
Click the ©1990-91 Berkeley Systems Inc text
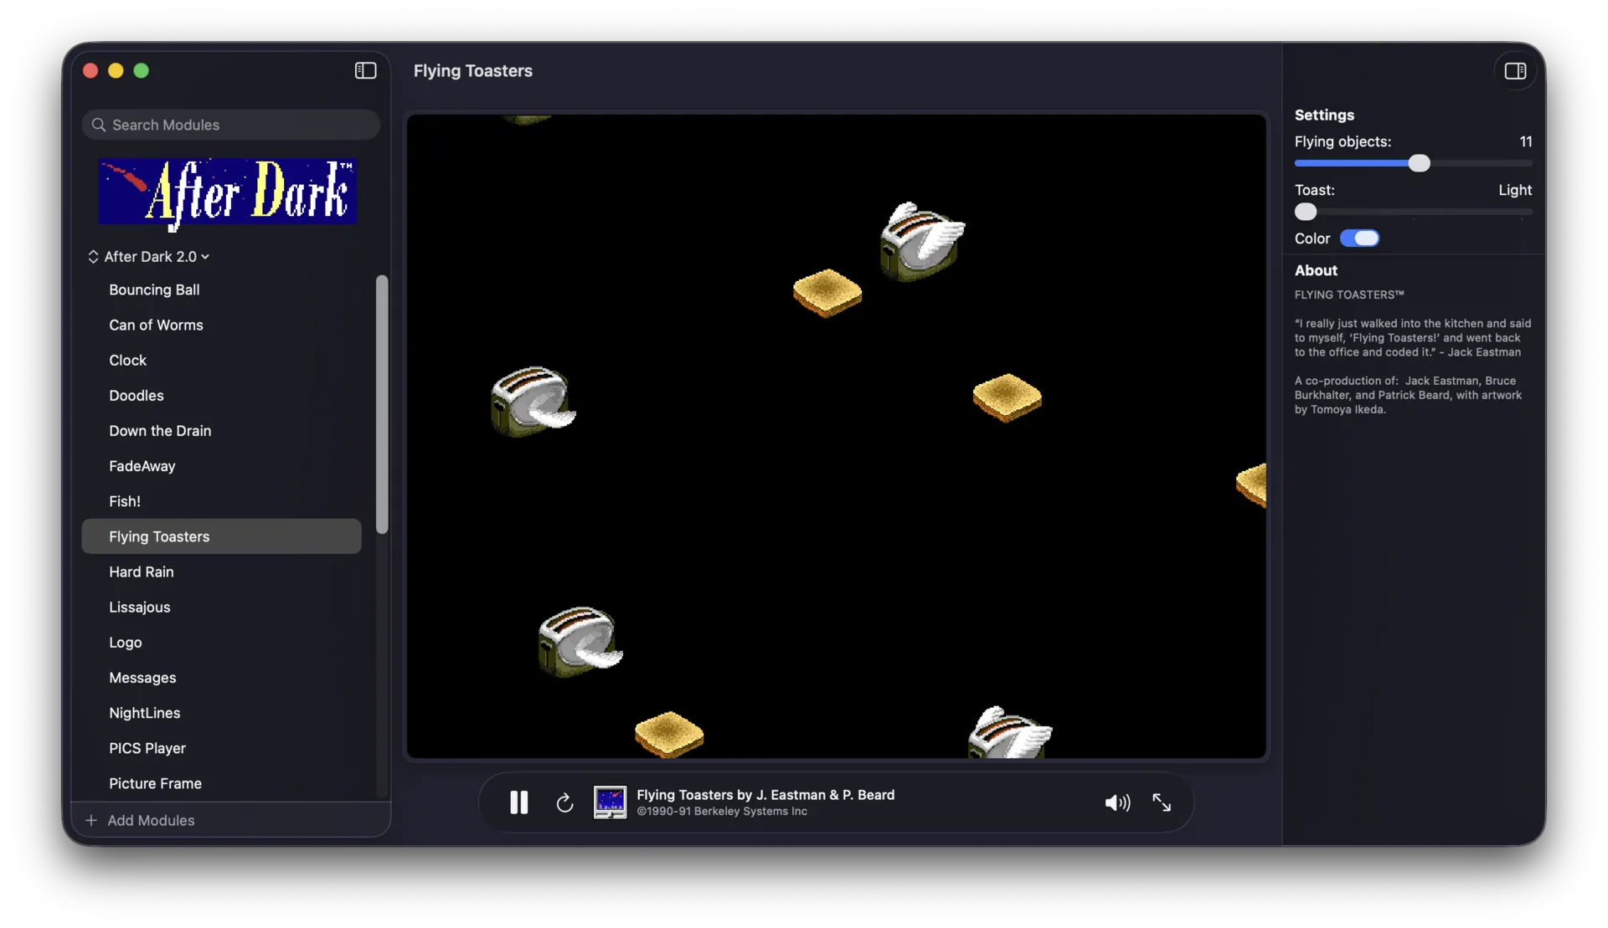[722, 812]
